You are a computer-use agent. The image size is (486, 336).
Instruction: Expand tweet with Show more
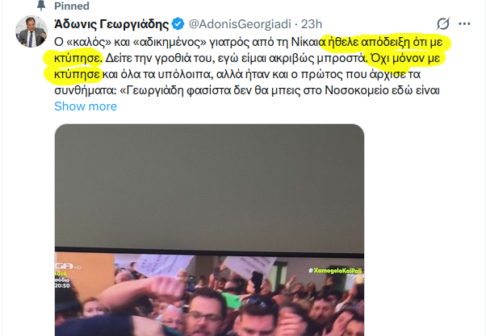click(x=86, y=106)
